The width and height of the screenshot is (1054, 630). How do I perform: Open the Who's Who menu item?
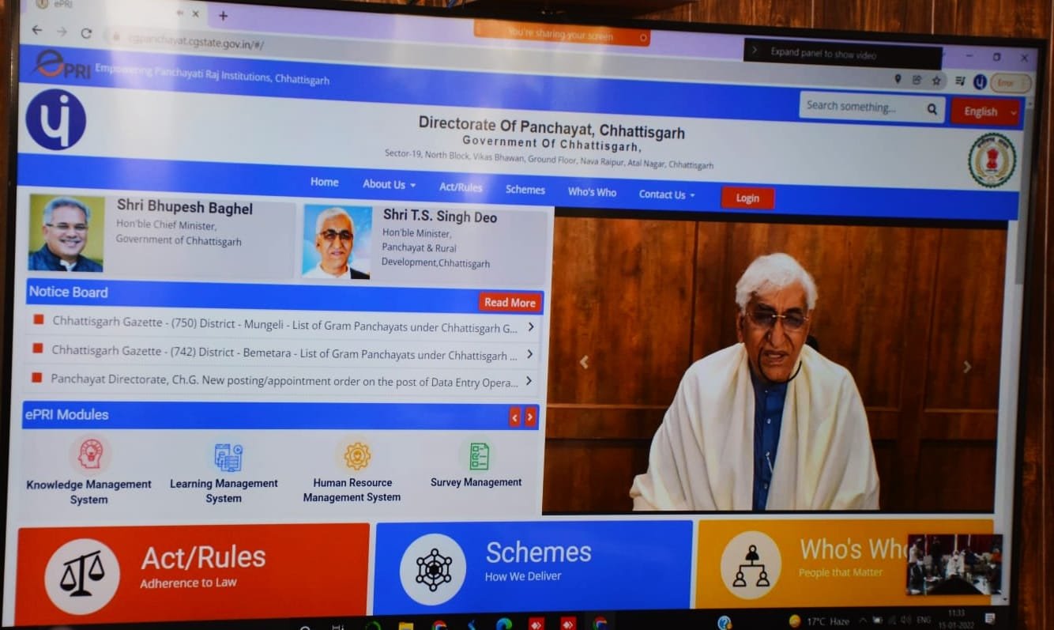pos(592,192)
